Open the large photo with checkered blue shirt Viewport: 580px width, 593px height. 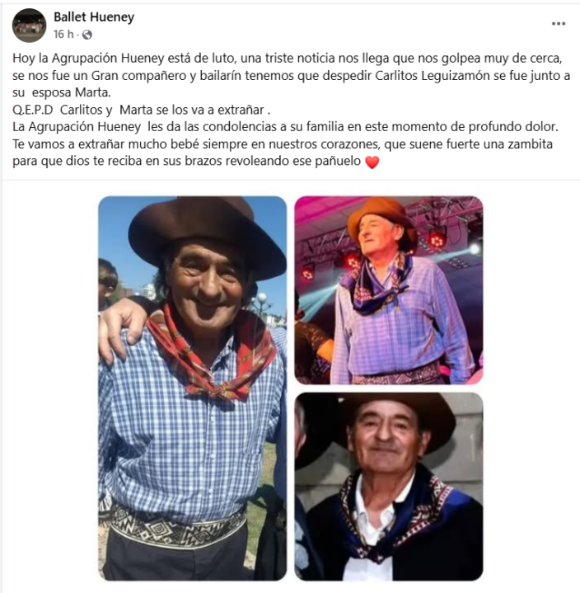(192, 388)
